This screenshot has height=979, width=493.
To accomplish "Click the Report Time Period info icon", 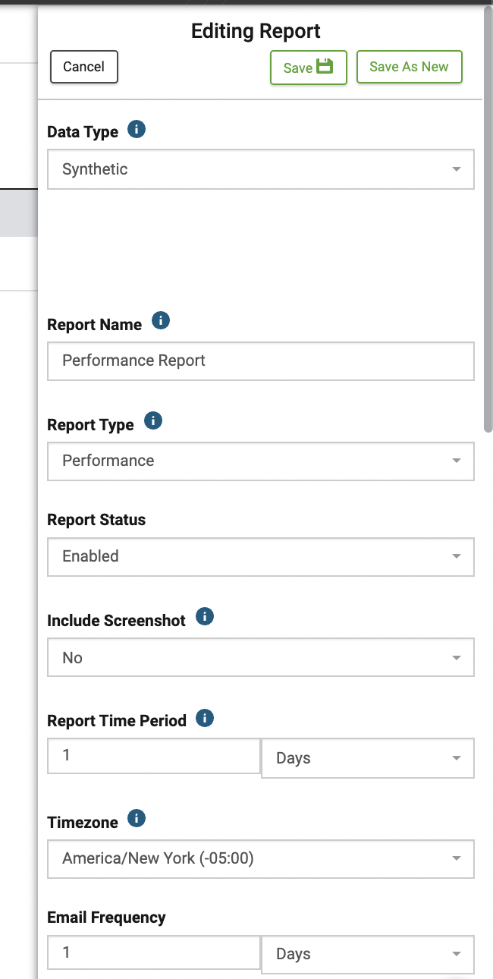I will pos(205,718).
